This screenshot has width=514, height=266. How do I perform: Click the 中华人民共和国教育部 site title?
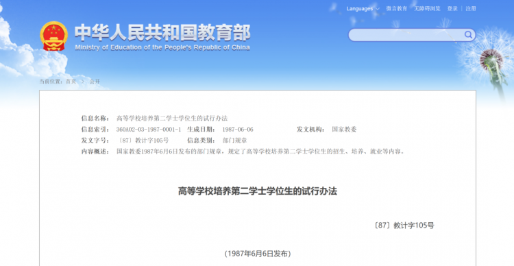162,33
